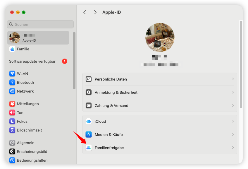248x169 pixels.
Task: Go forward with the right arrow
Action: (x=95, y=12)
